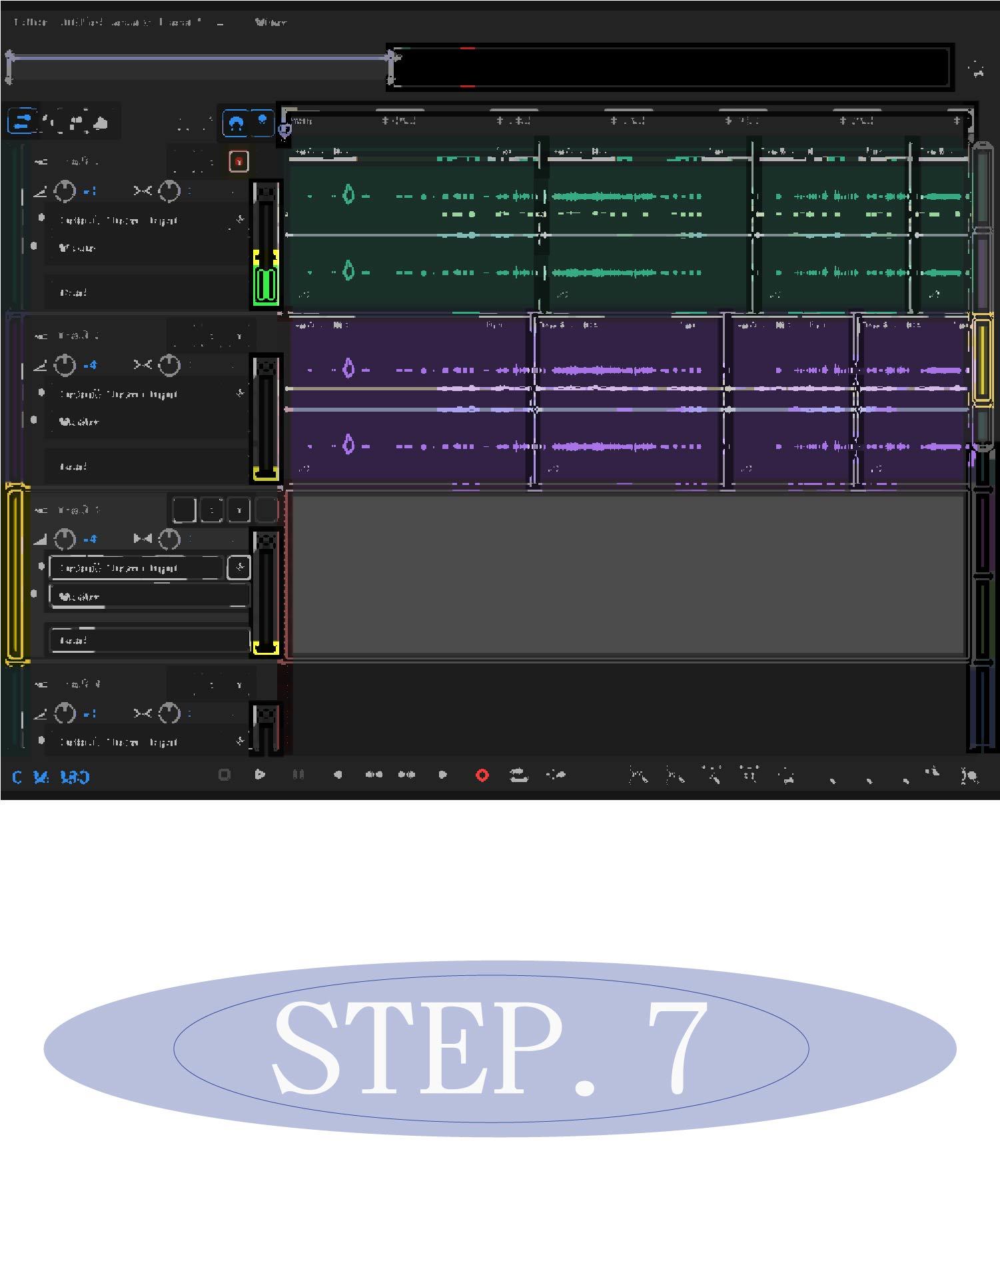Stop playback with the Stop button

pyautogui.click(x=225, y=775)
